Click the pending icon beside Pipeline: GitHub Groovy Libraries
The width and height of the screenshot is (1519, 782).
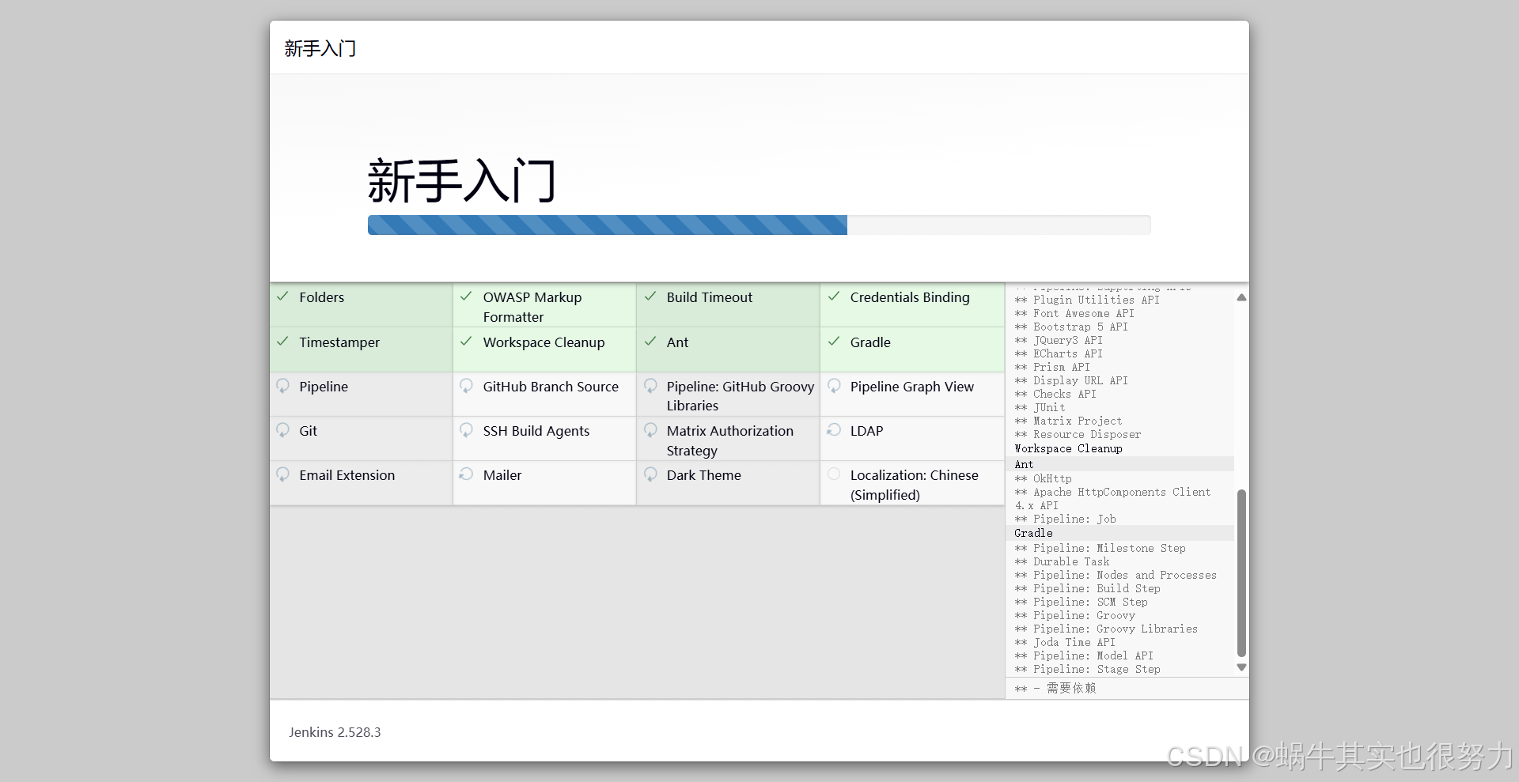point(650,386)
